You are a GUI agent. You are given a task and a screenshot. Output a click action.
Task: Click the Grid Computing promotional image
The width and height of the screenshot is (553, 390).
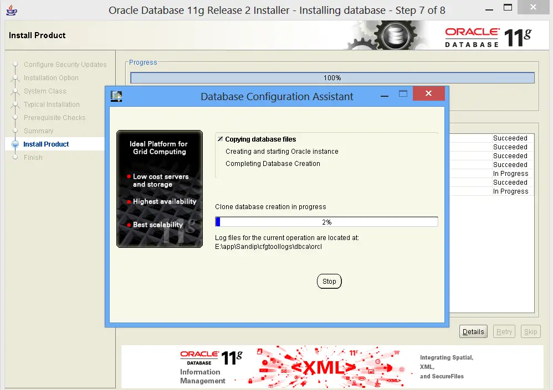point(160,189)
